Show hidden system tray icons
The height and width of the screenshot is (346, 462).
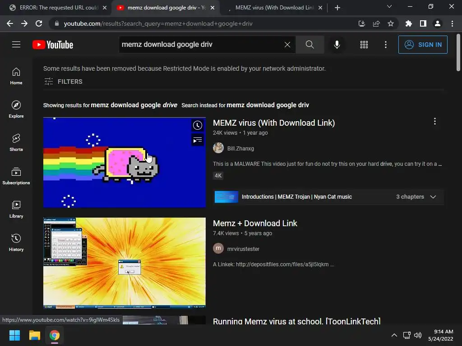pyautogui.click(x=394, y=335)
